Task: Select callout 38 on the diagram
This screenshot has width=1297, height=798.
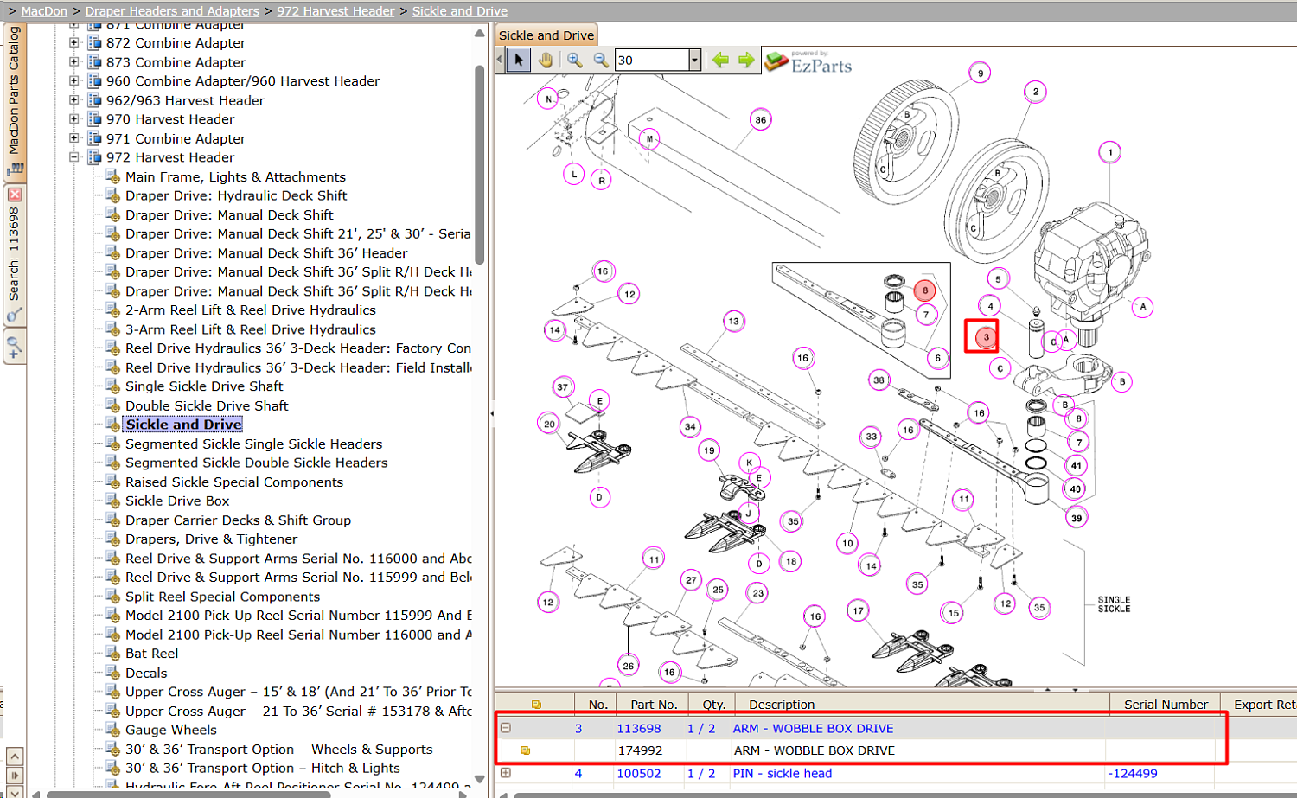Action: [879, 380]
